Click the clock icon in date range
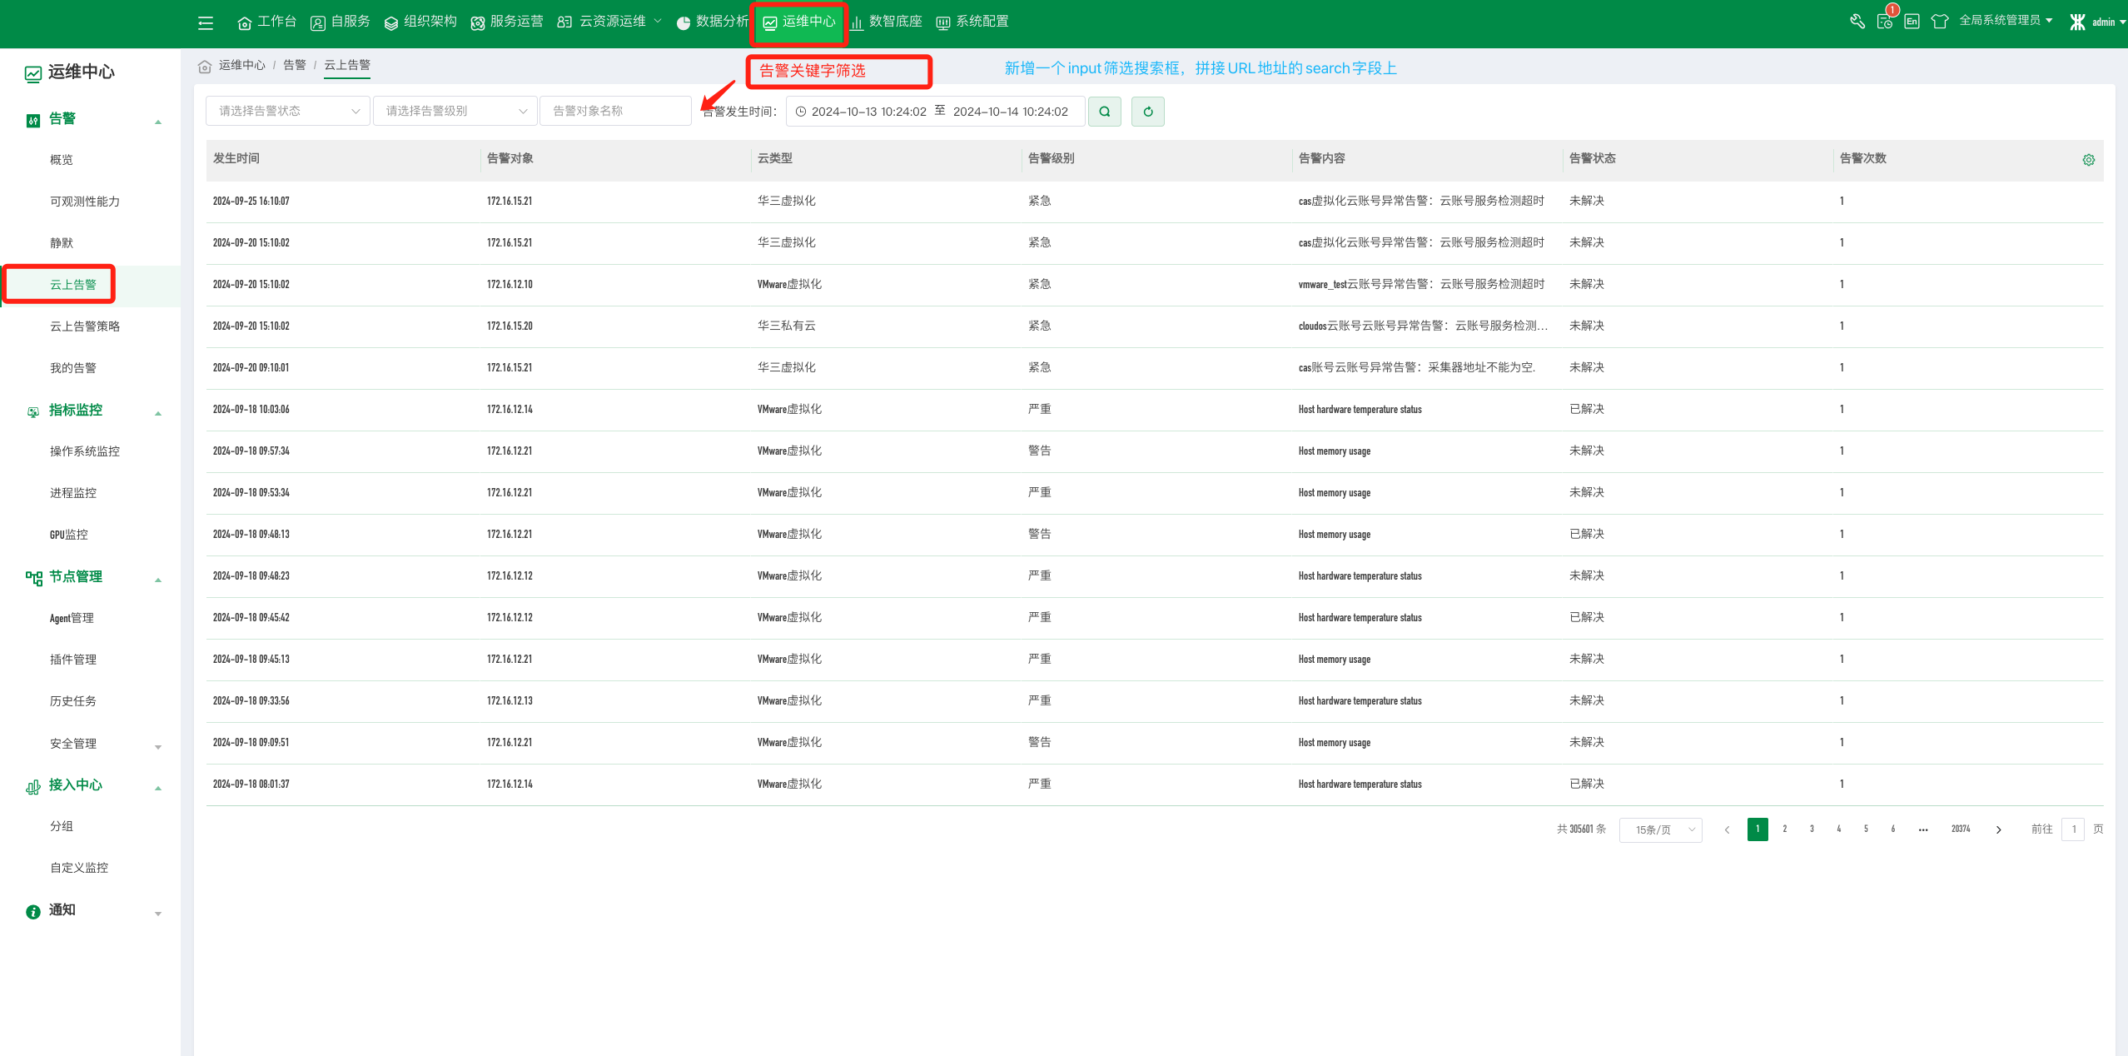Image resolution: width=2128 pixels, height=1056 pixels. 801,112
